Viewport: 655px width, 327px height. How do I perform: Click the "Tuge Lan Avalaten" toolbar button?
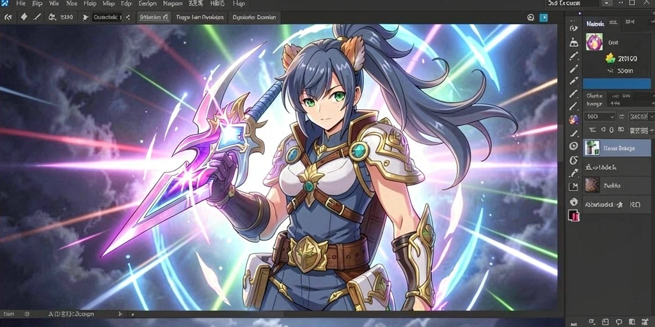pyautogui.click(x=200, y=17)
